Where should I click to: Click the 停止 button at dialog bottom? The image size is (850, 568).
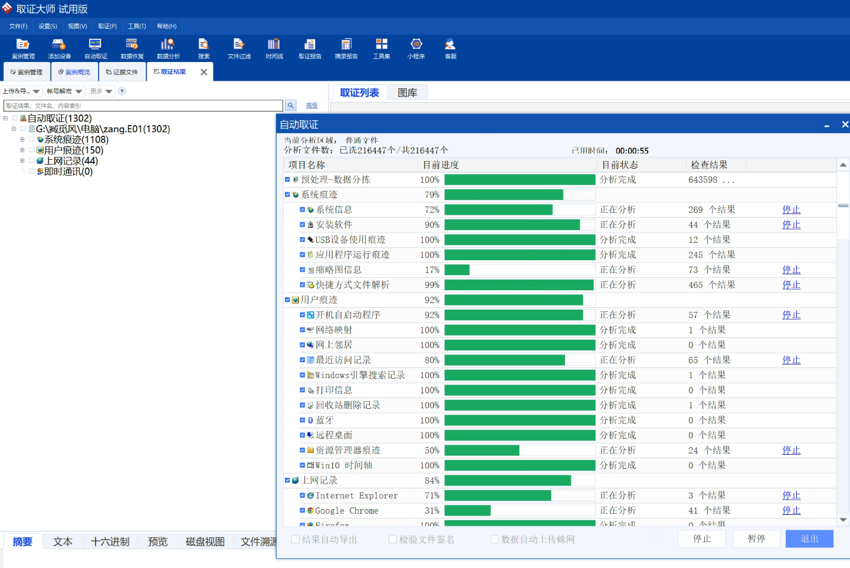(702, 539)
